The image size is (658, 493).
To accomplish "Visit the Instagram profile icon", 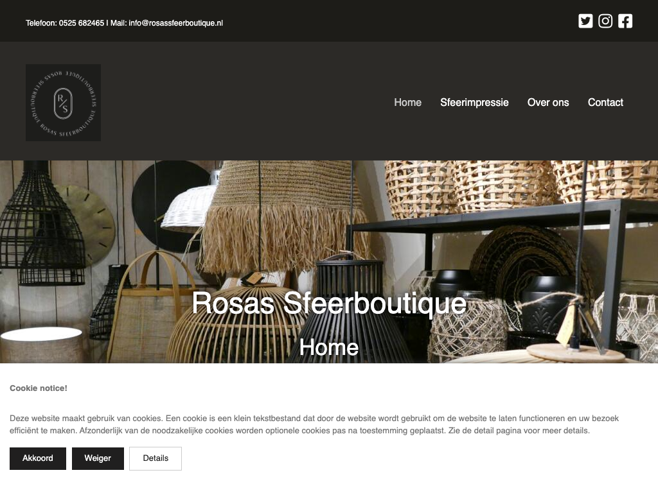I will click(x=605, y=21).
